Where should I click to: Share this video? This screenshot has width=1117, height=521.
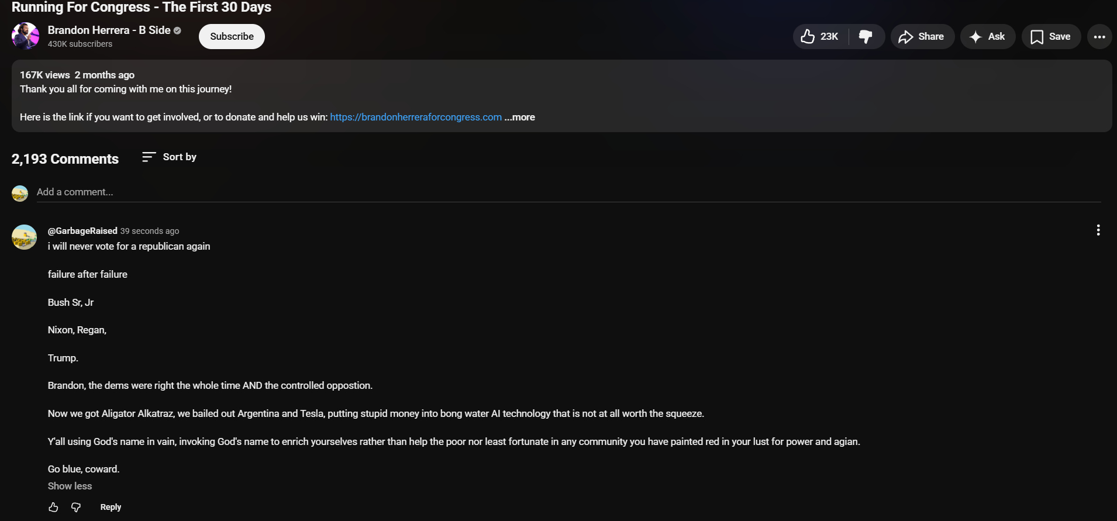[x=922, y=37]
